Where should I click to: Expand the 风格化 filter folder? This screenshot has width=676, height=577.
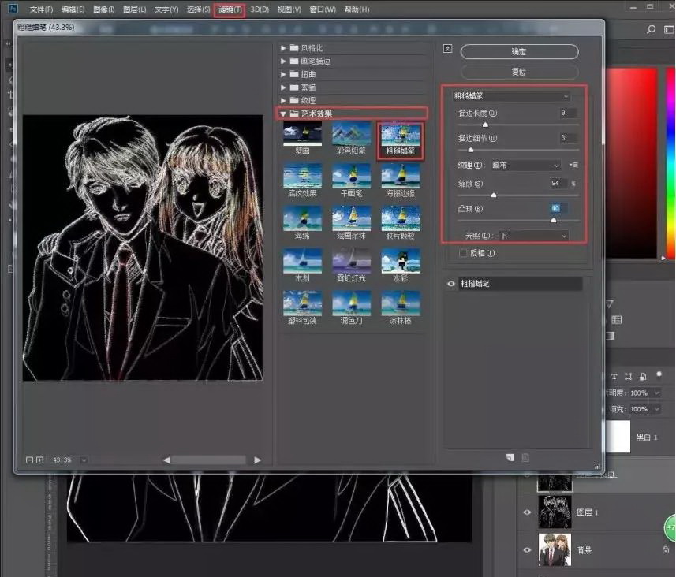tap(284, 48)
